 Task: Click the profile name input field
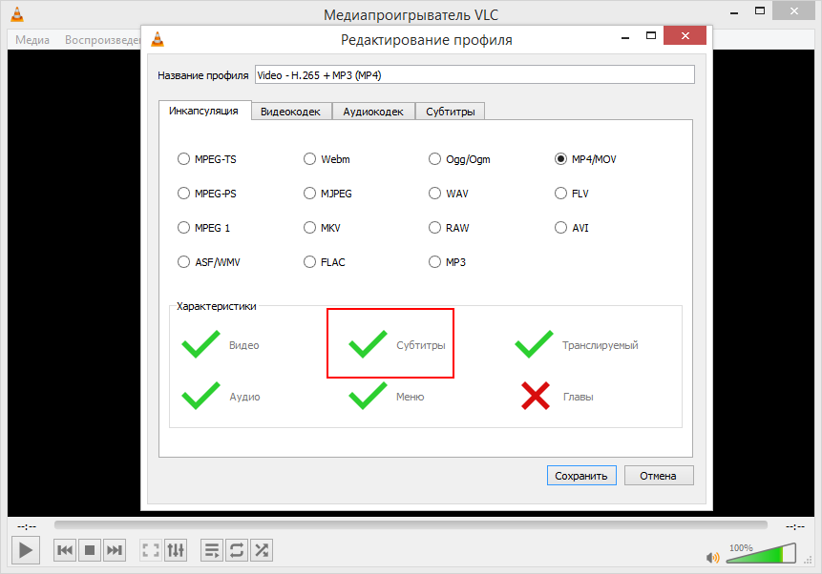click(x=474, y=75)
